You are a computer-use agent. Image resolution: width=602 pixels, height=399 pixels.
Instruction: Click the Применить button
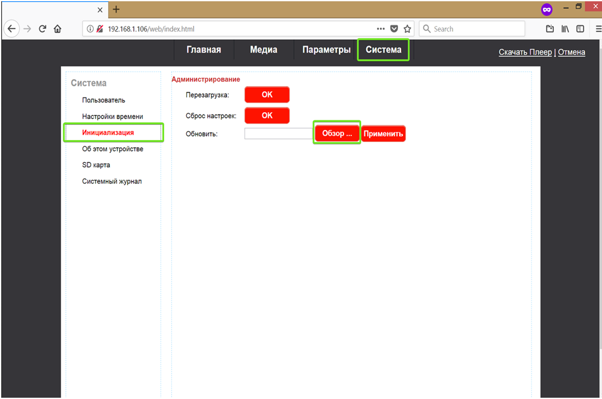[x=383, y=134]
